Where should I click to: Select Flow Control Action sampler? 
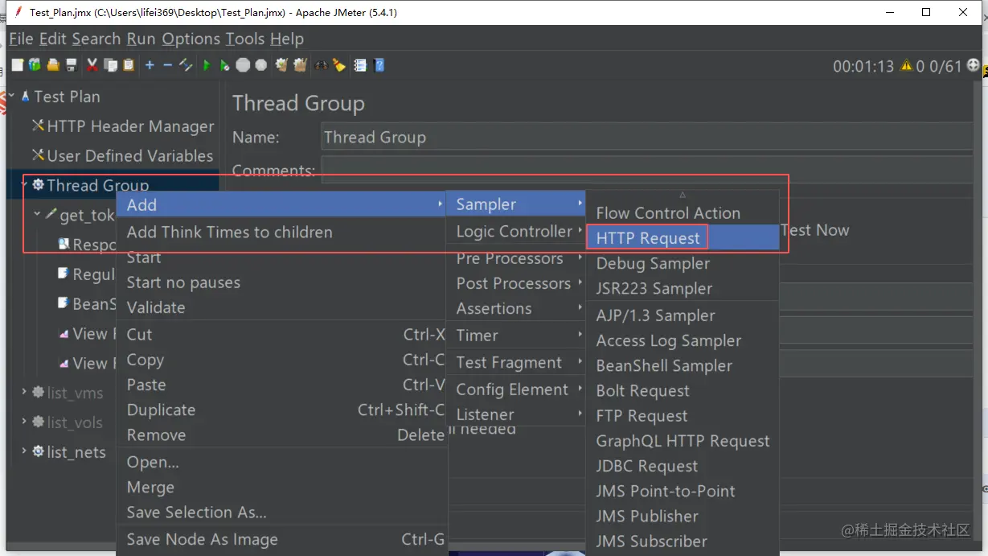click(x=683, y=213)
